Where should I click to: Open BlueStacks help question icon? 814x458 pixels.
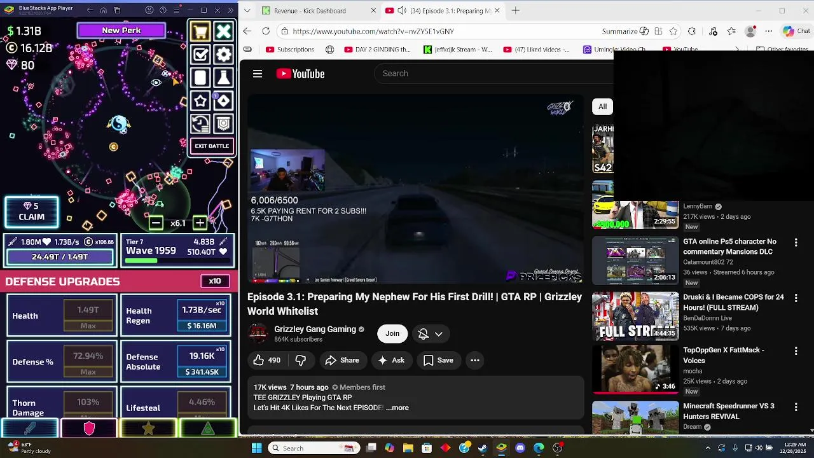[163, 10]
